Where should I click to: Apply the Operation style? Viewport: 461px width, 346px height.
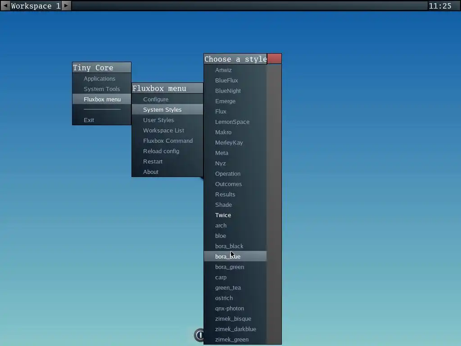pos(235,173)
